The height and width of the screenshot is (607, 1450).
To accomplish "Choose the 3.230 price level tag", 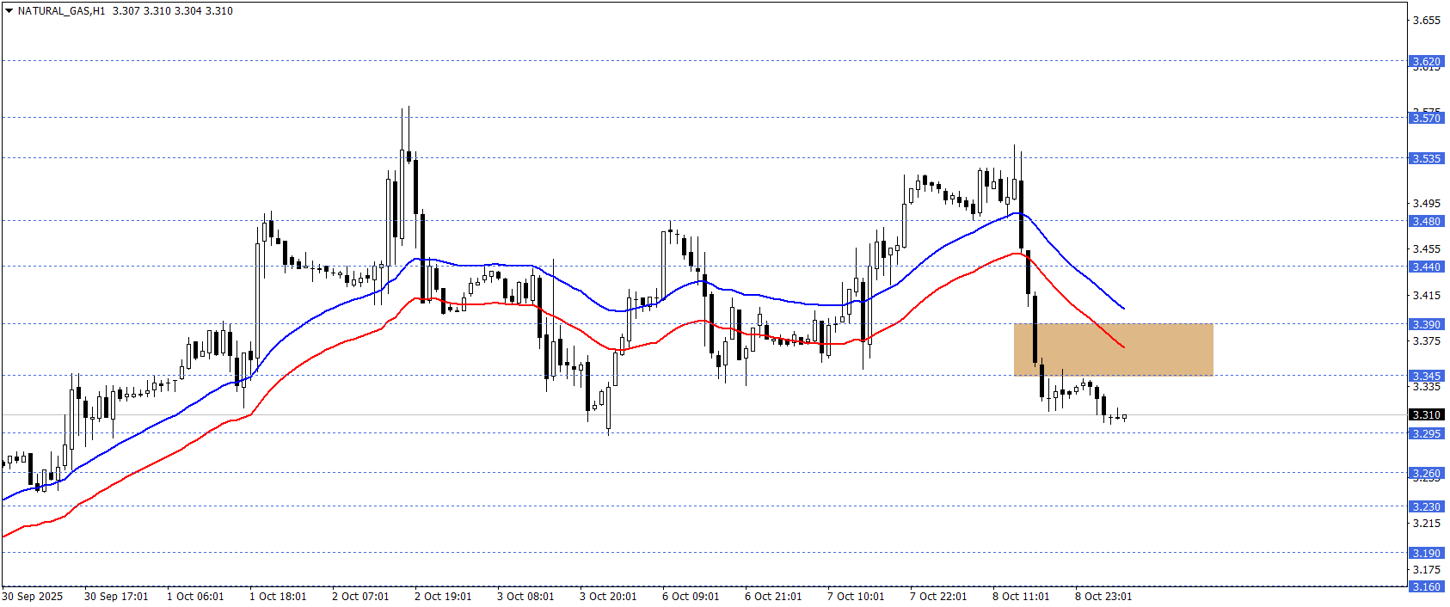I will point(1426,507).
